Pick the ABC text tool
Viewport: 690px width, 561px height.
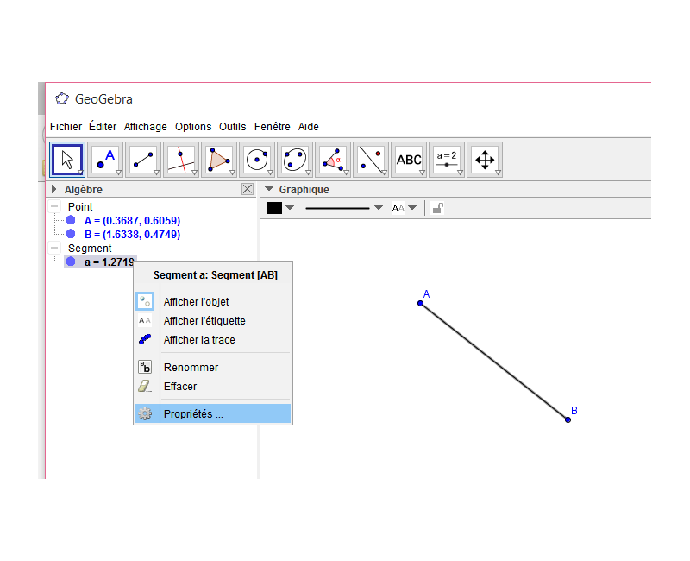tap(409, 160)
